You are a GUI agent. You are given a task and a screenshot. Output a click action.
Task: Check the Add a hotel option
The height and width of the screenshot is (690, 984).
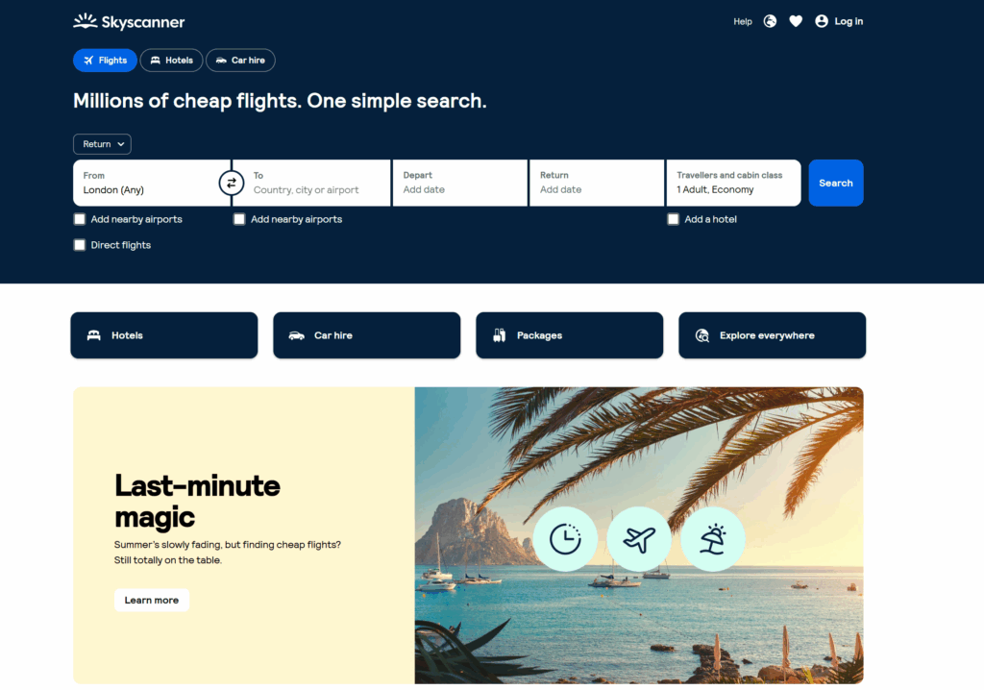coord(674,219)
